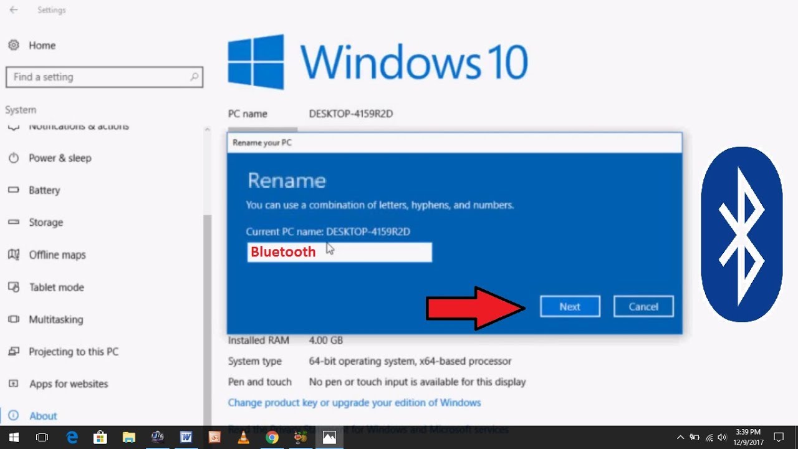Focus the Find a setting search box

104,77
